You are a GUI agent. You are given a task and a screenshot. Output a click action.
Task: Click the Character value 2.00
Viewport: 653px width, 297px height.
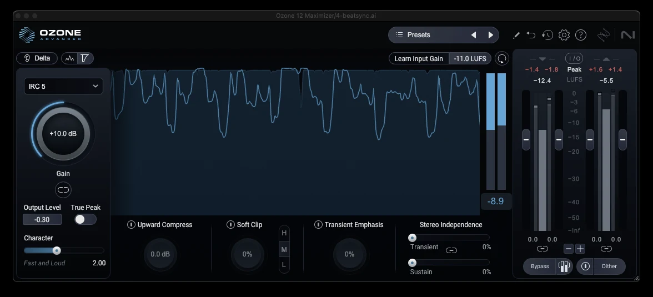(x=99, y=263)
